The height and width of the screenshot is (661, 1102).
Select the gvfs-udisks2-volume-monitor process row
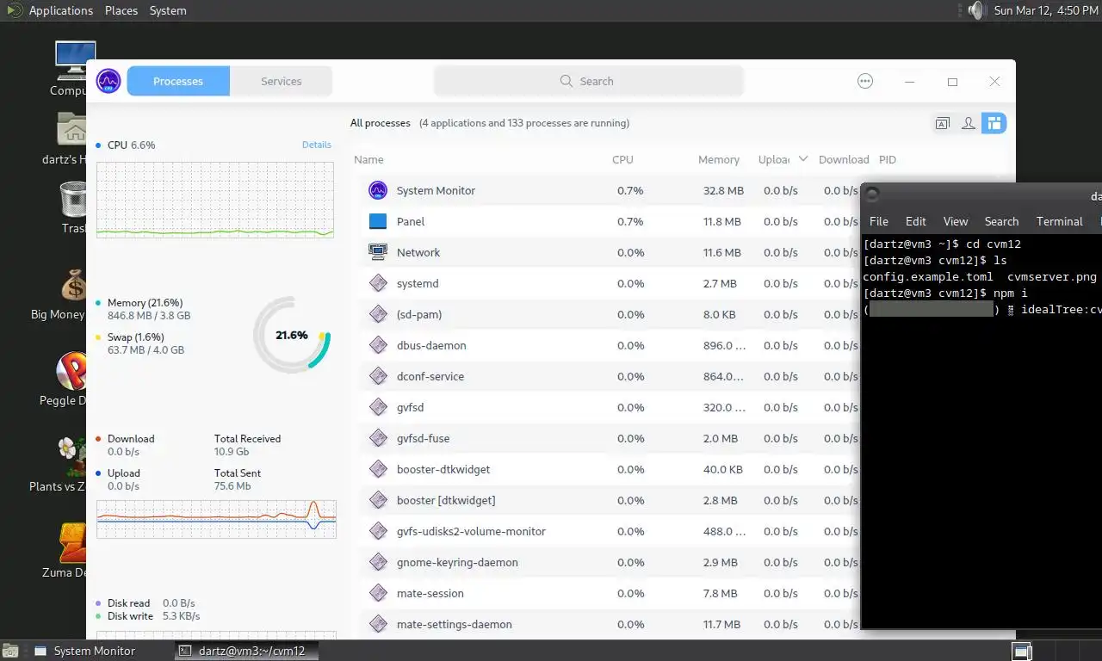coord(610,531)
